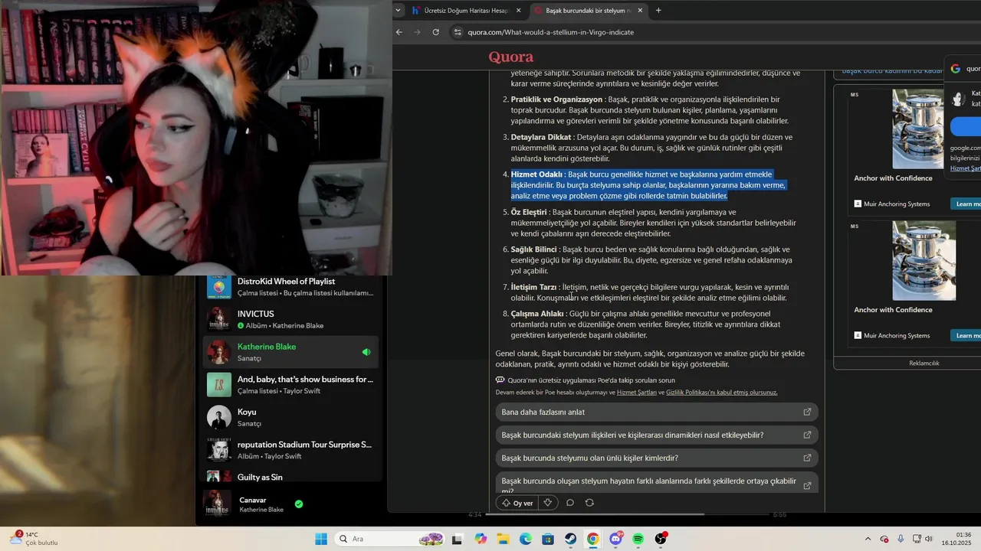Screen dimensions: 981x551
Task: Open Spotify from the taskbar
Action: pyautogui.click(x=638, y=539)
